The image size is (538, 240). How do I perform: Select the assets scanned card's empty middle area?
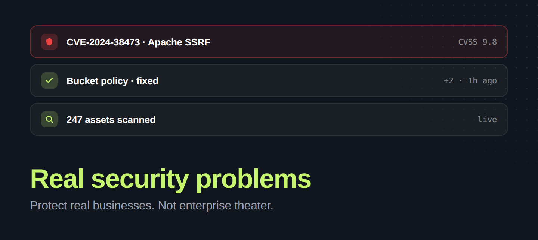tap(314, 120)
